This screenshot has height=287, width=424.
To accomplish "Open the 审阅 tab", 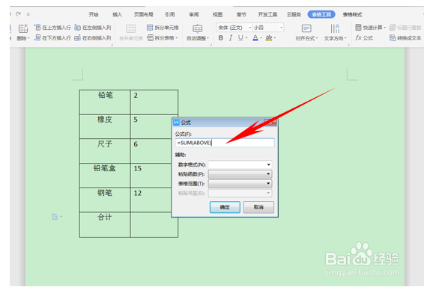I will (193, 14).
